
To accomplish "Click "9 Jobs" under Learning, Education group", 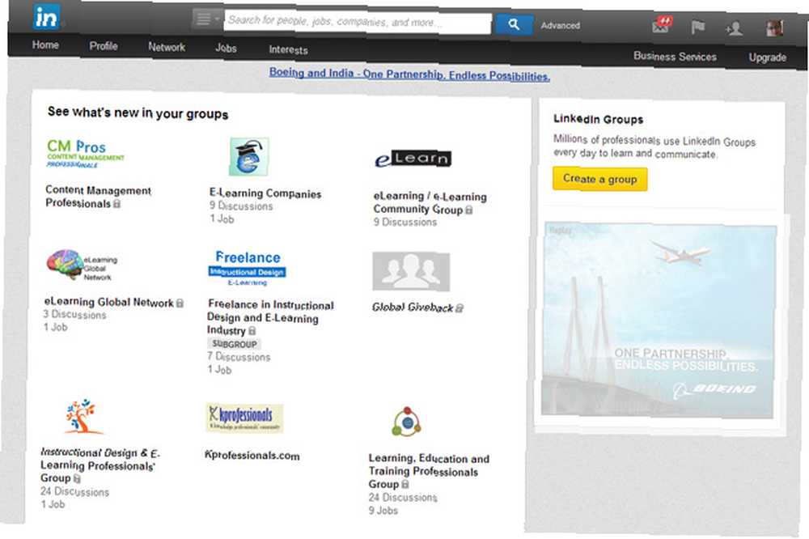I will click(383, 510).
